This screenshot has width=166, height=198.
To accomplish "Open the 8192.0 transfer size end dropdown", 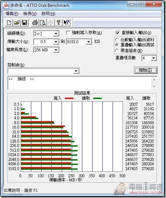I will (89, 42).
